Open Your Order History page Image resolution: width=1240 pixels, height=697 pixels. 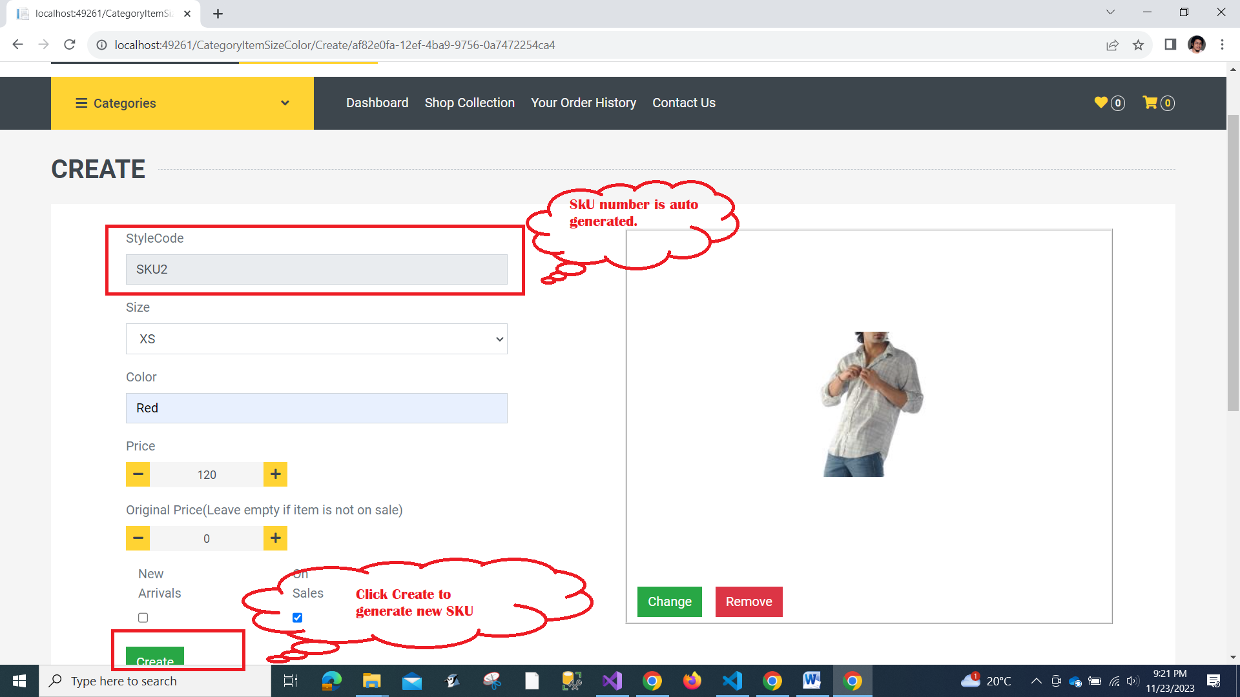pos(583,103)
